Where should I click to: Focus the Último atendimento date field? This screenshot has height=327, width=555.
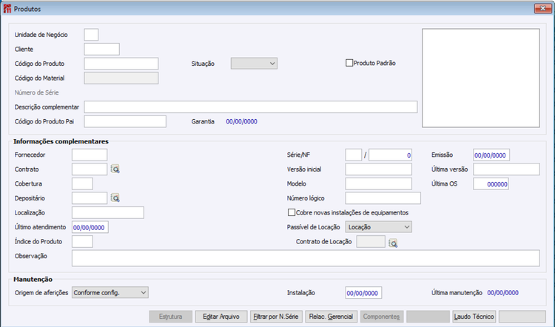[90, 227]
